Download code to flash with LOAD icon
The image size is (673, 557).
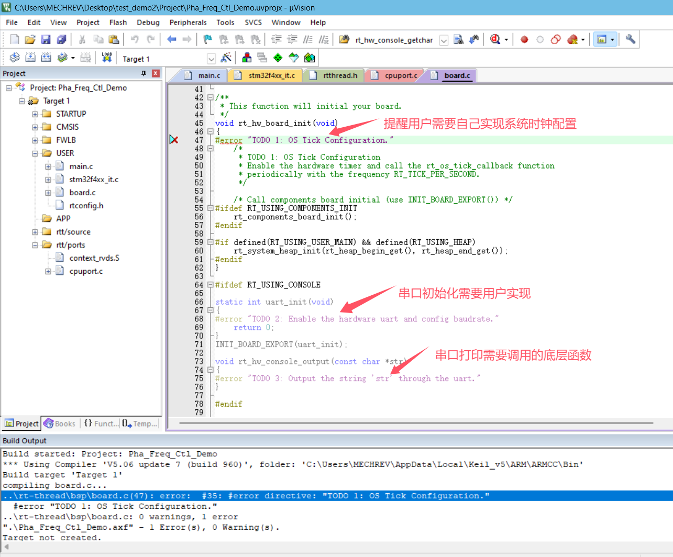(x=106, y=58)
